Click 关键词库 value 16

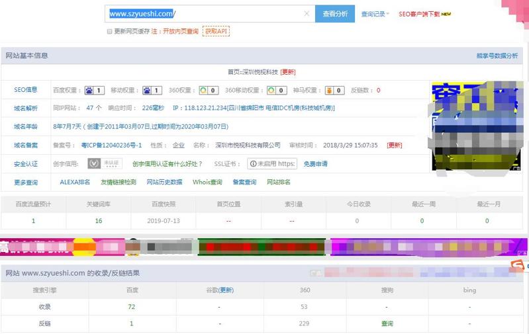(x=99, y=221)
